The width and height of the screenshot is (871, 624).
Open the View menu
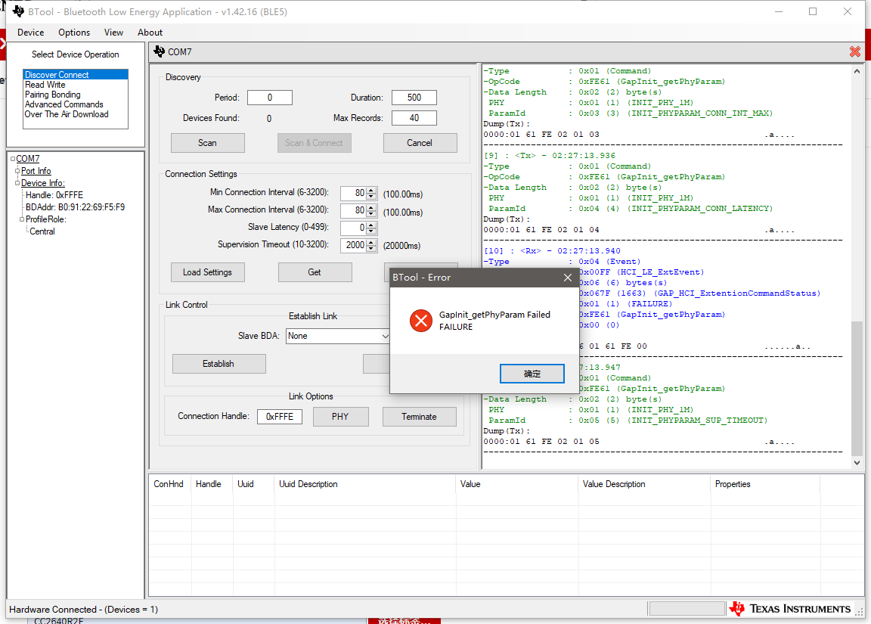pyautogui.click(x=113, y=33)
